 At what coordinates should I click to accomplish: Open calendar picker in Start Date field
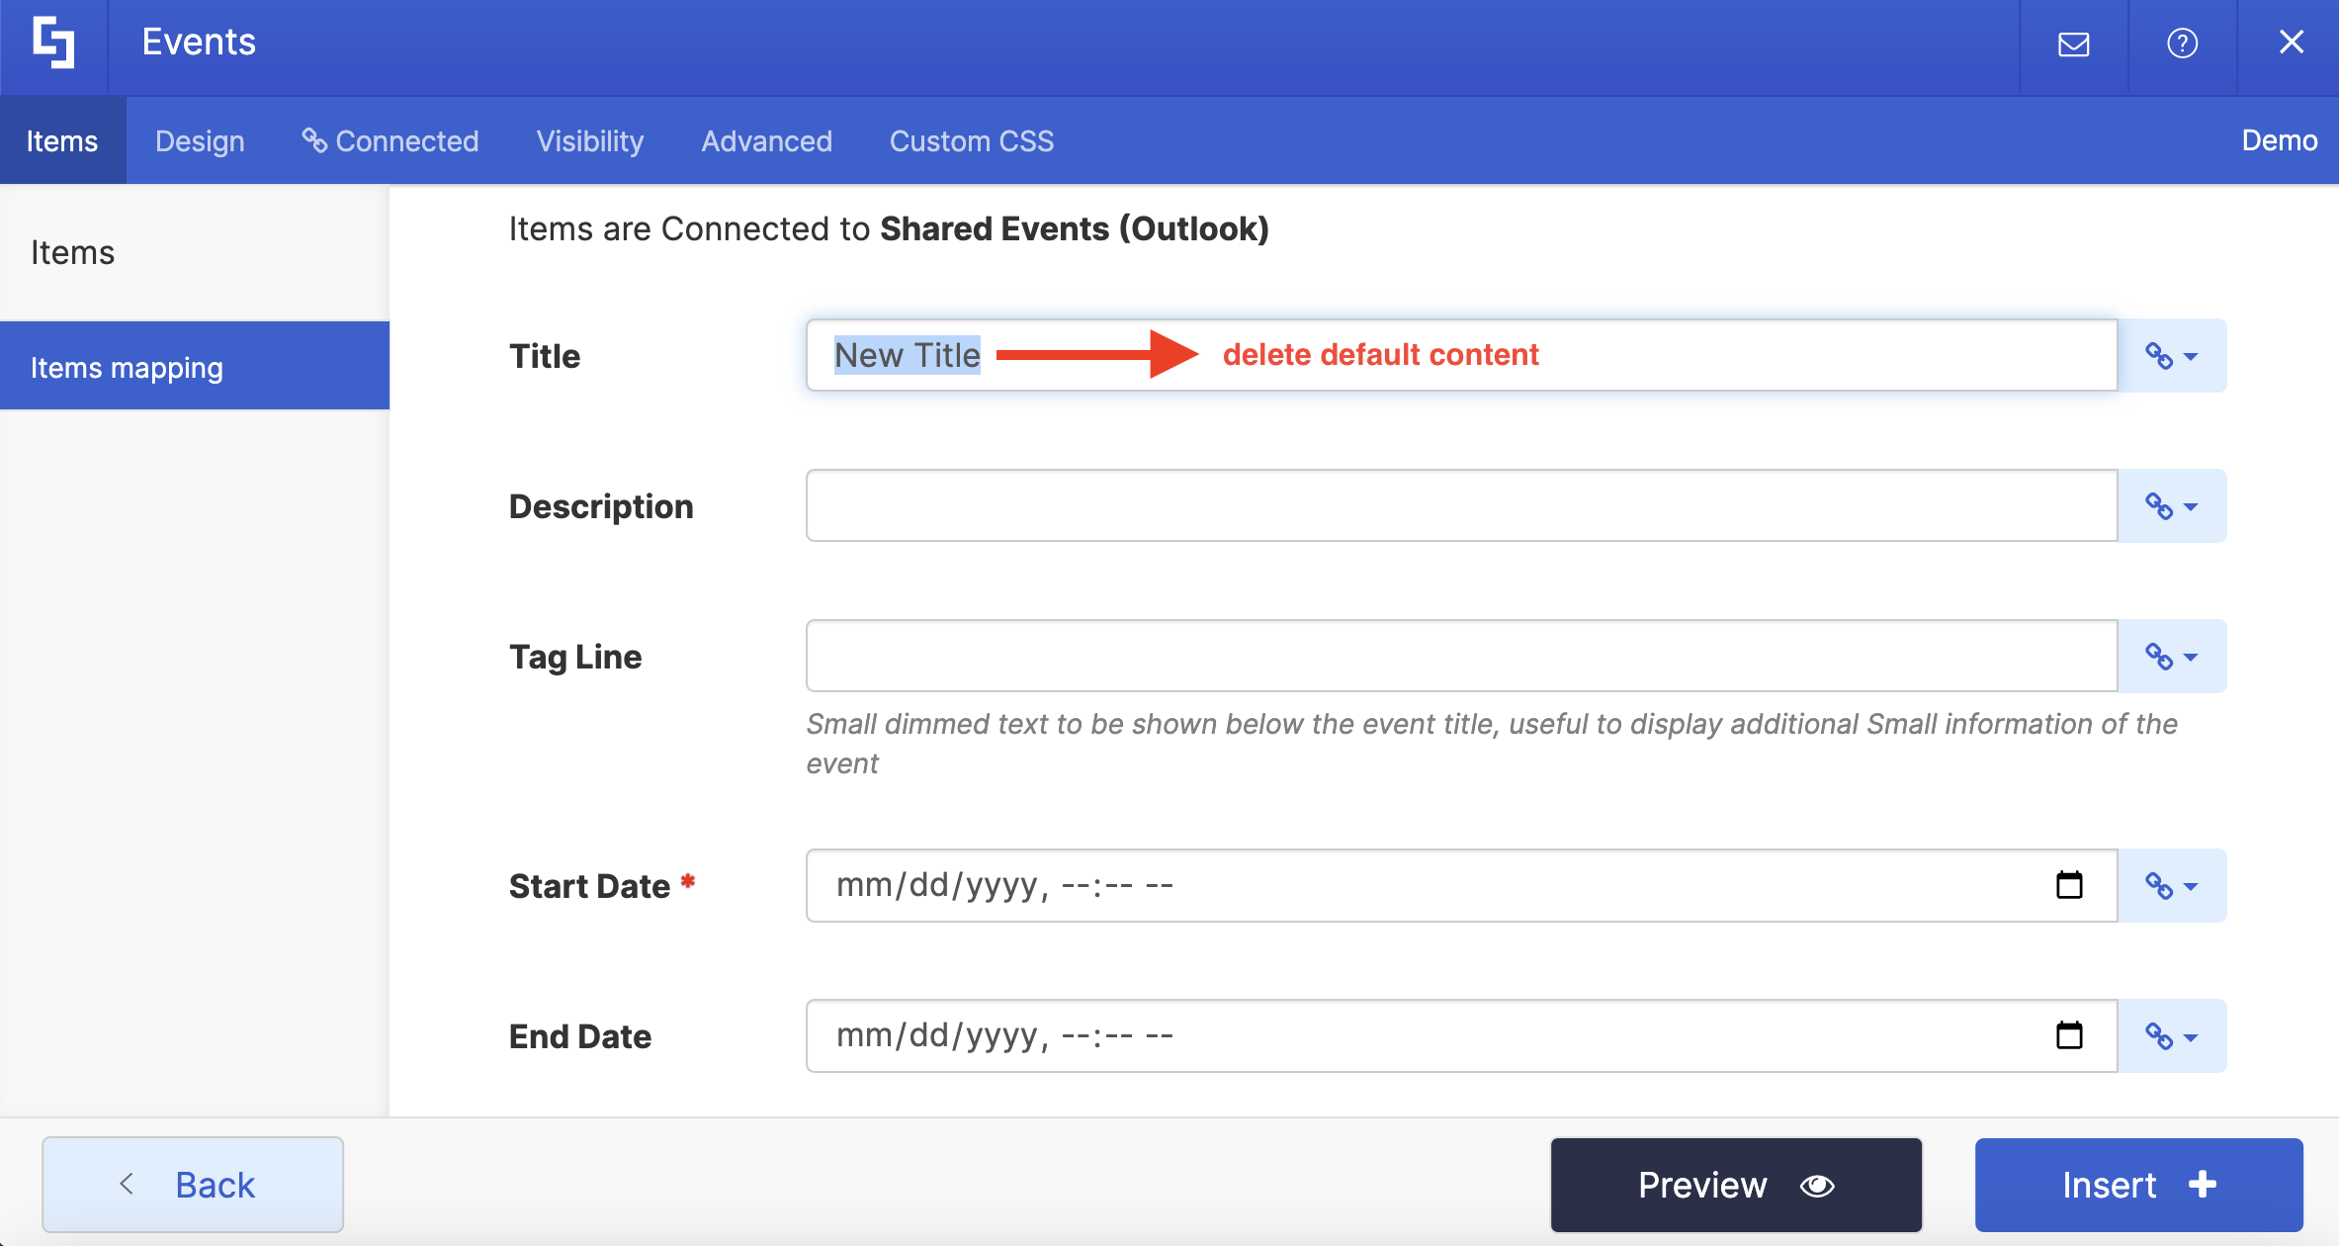point(2069,885)
